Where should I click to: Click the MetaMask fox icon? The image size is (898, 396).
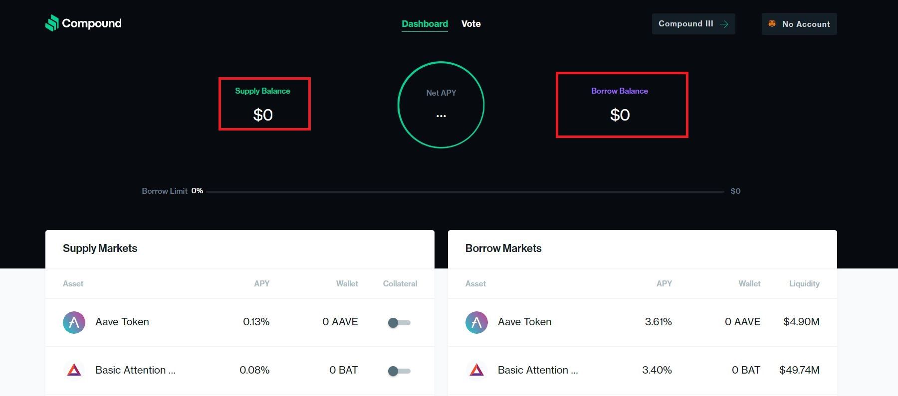[x=772, y=23]
